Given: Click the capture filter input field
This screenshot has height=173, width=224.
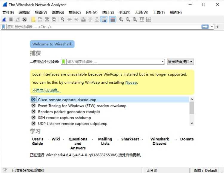Looking at the screenshot, I should click(113, 62).
